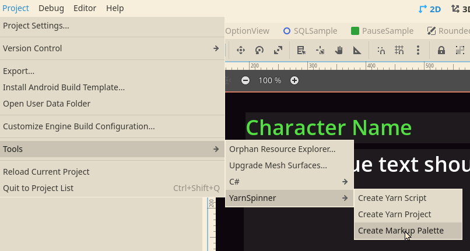Choose Quit to Project List
Viewport: 470px width, 251px height.
pos(112,188)
